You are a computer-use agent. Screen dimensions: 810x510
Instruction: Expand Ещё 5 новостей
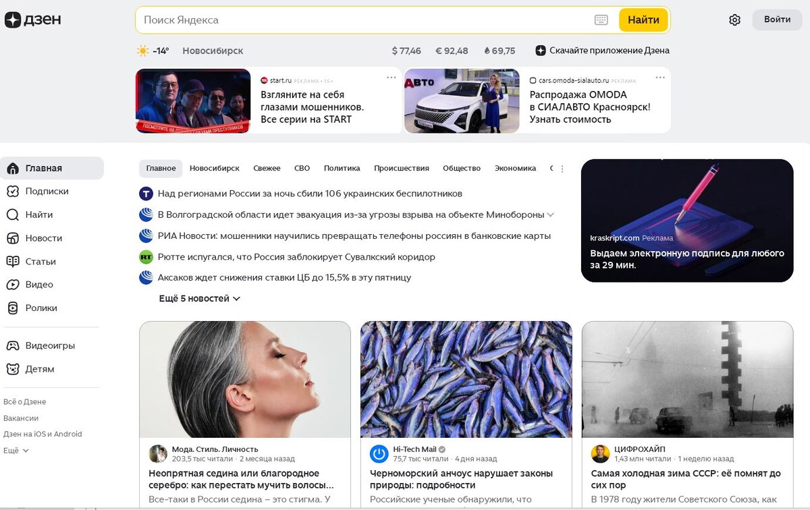[x=200, y=298]
